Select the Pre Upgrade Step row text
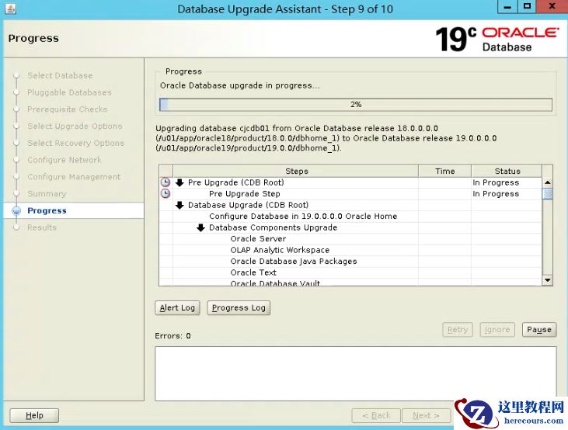 point(245,193)
